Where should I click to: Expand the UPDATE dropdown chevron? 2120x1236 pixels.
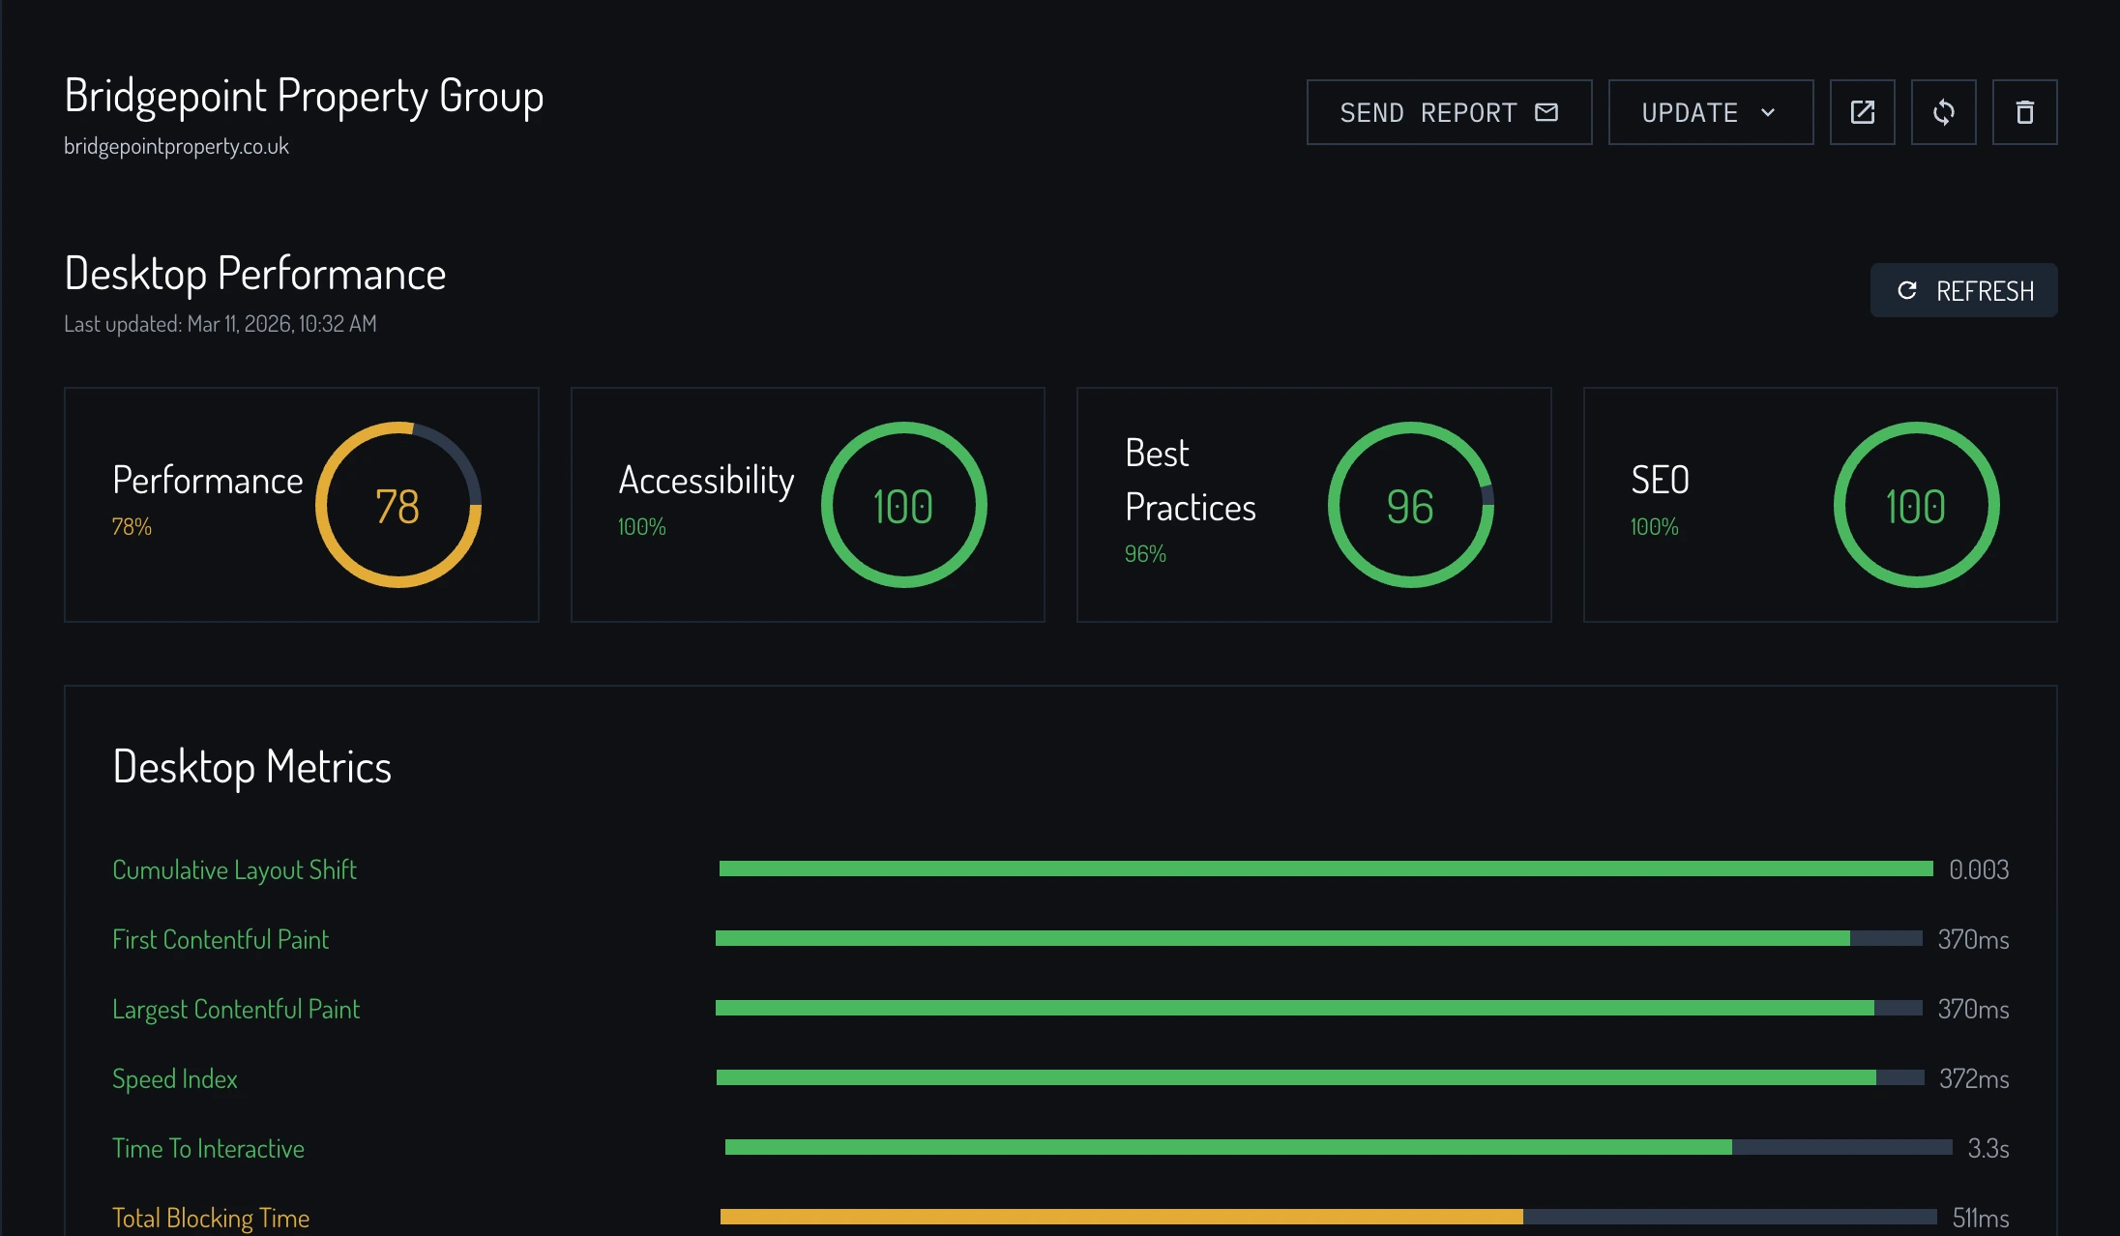tap(1770, 112)
